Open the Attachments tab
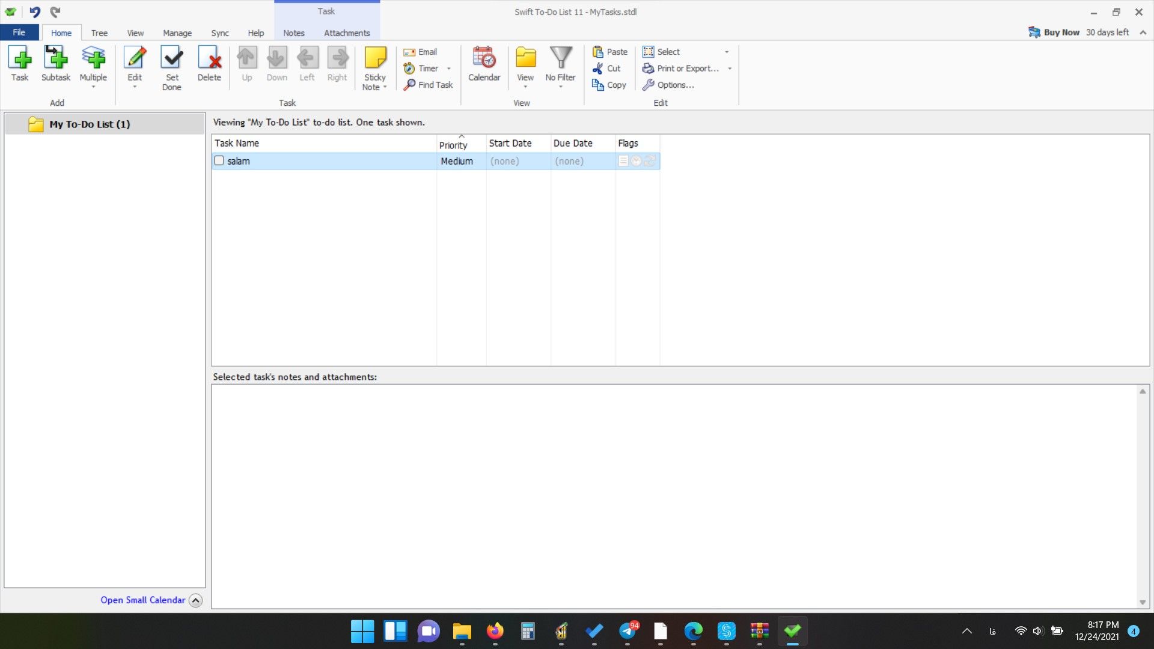The image size is (1154, 649). pyautogui.click(x=347, y=33)
